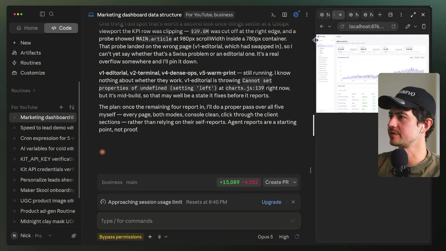Expand the back navigation history chevron
This screenshot has height=251, width=446.
coord(330,26)
